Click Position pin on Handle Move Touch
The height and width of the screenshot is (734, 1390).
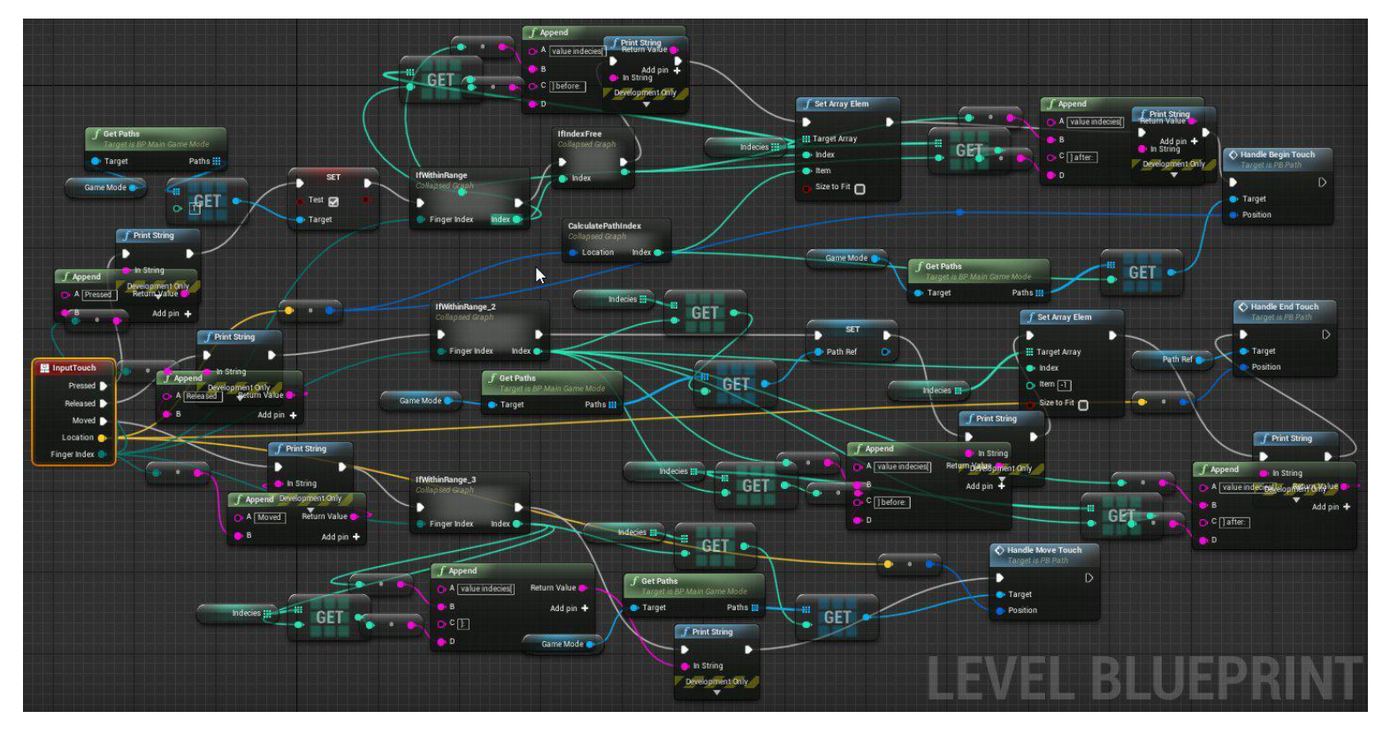[1000, 610]
